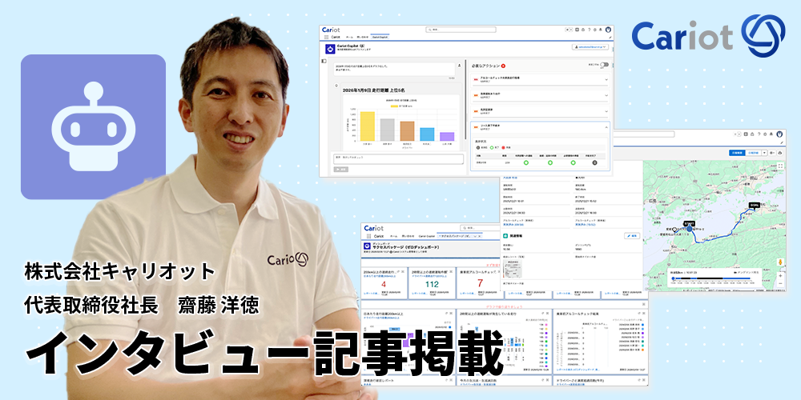
Task: Click the green 関連情報 section icon
Action: pyautogui.click(x=505, y=236)
